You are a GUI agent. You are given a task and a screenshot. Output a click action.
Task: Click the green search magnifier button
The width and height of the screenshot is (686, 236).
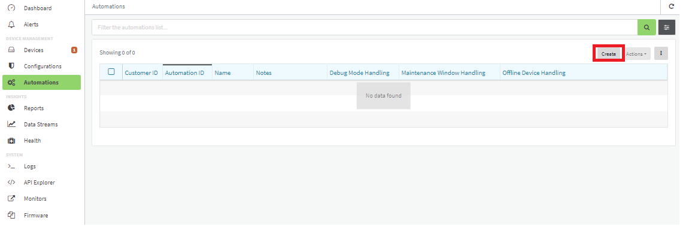(646, 27)
